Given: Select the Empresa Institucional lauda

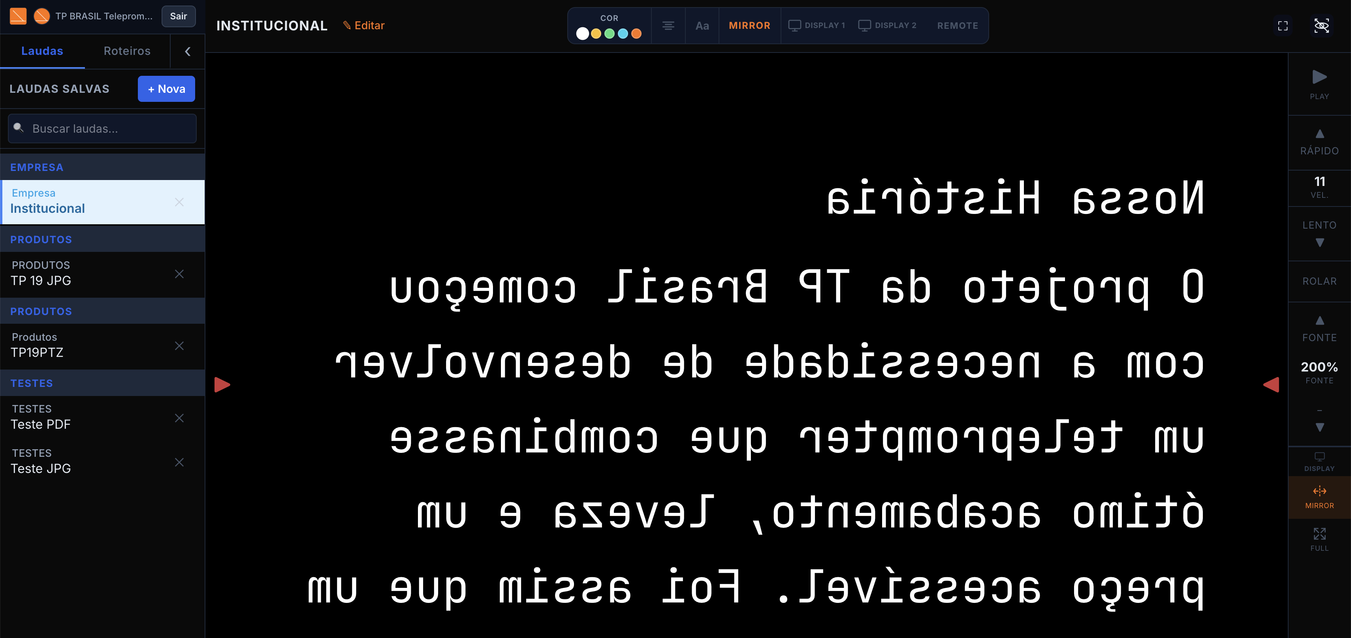Looking at the screenshot, I should (102, 202).
